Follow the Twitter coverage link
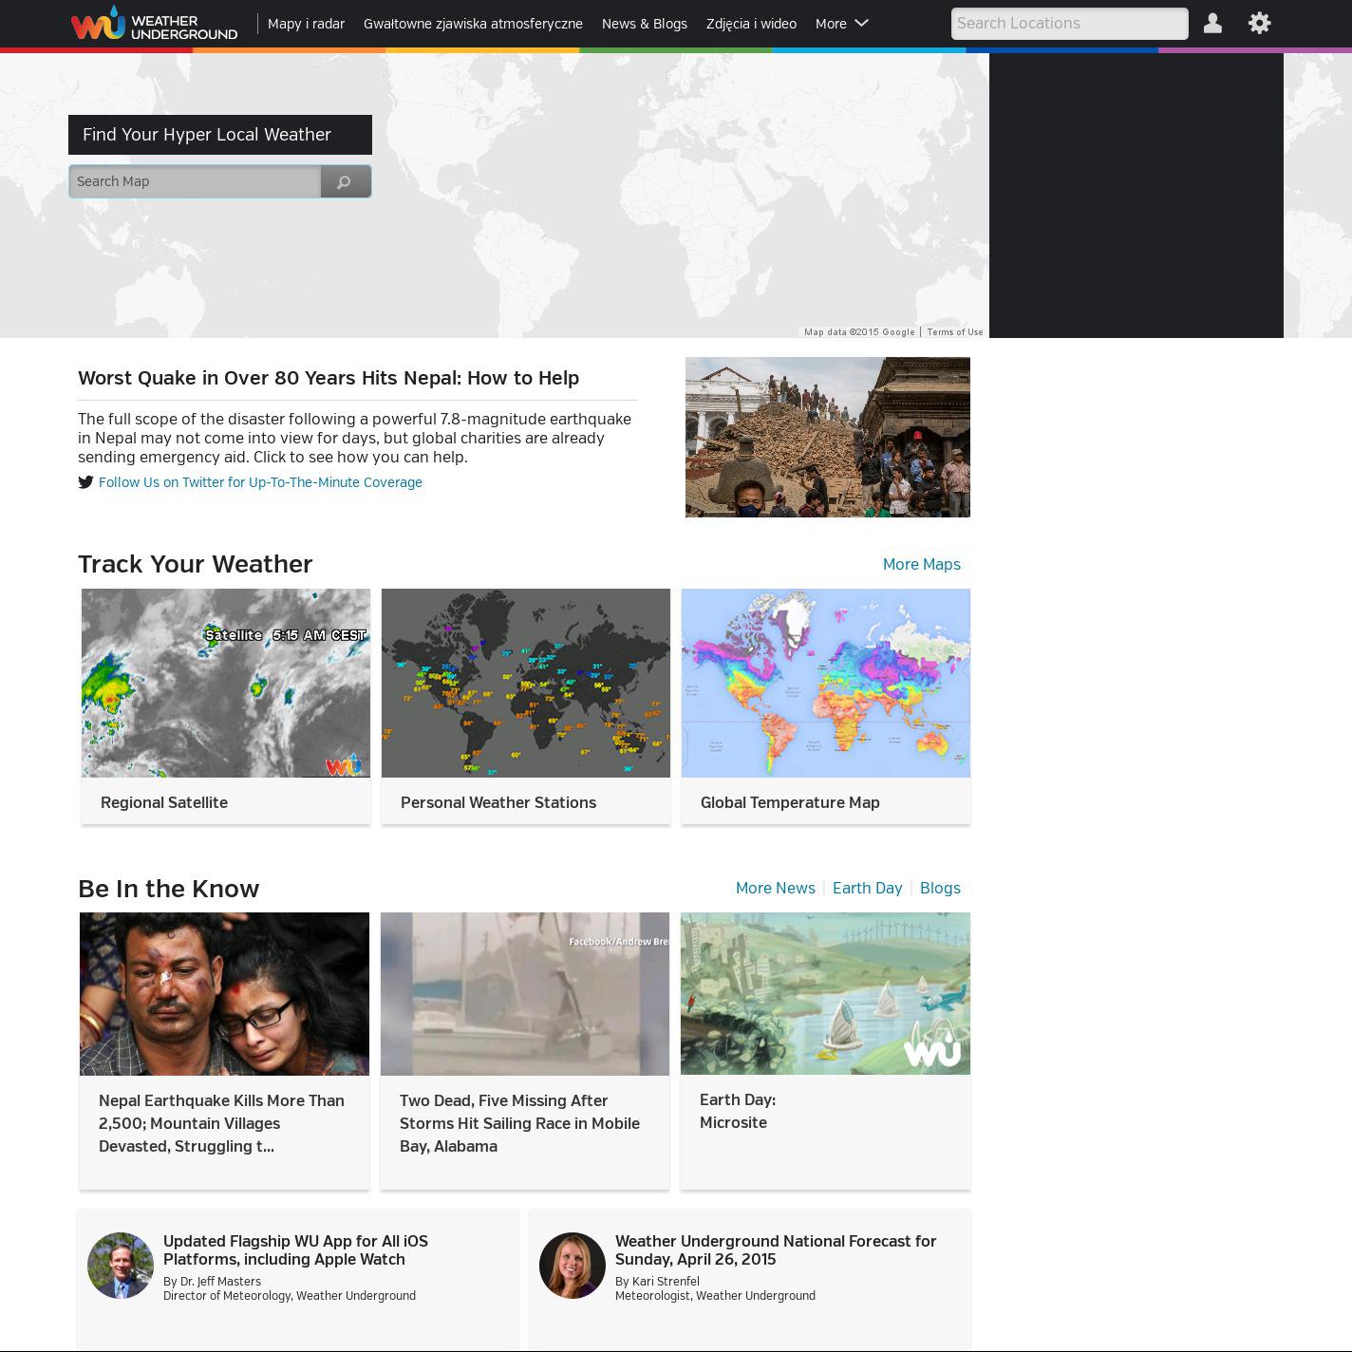The image size is (1352, 1352). tap(260, 482)
